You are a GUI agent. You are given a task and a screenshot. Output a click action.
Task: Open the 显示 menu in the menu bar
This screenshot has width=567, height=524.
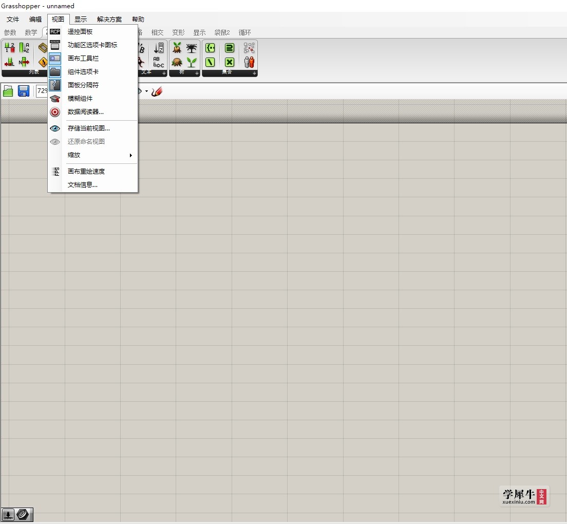click(x=81, y=19)
